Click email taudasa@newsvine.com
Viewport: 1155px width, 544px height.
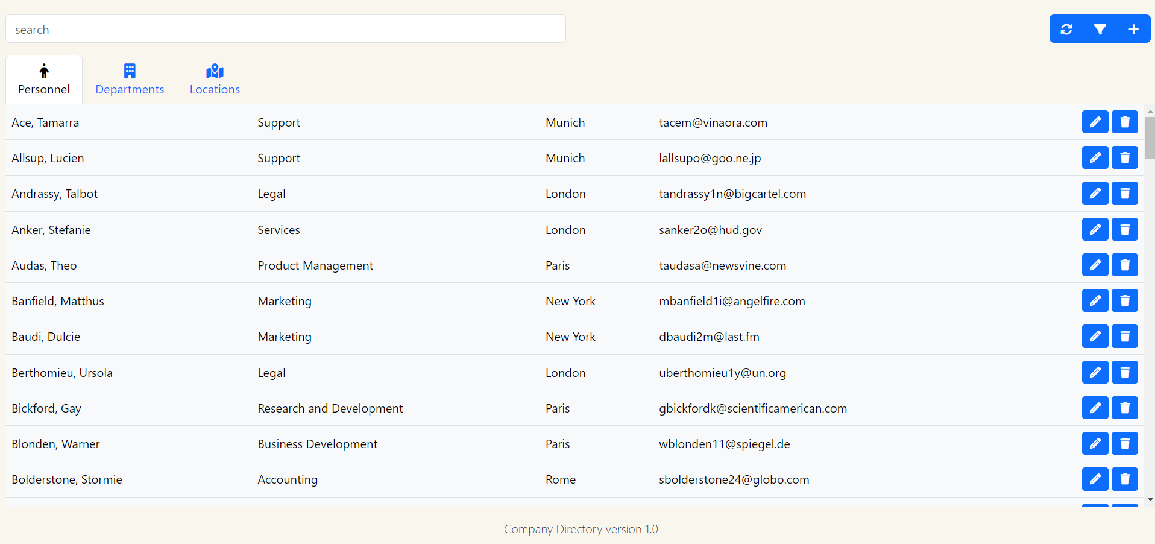pos(722,265)
